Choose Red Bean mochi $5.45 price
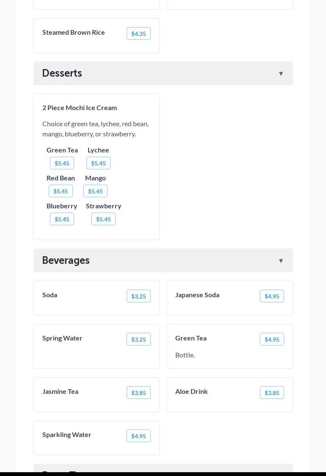Image resolution: width=326 pixels, height=476 pixels. pos(61,191)
